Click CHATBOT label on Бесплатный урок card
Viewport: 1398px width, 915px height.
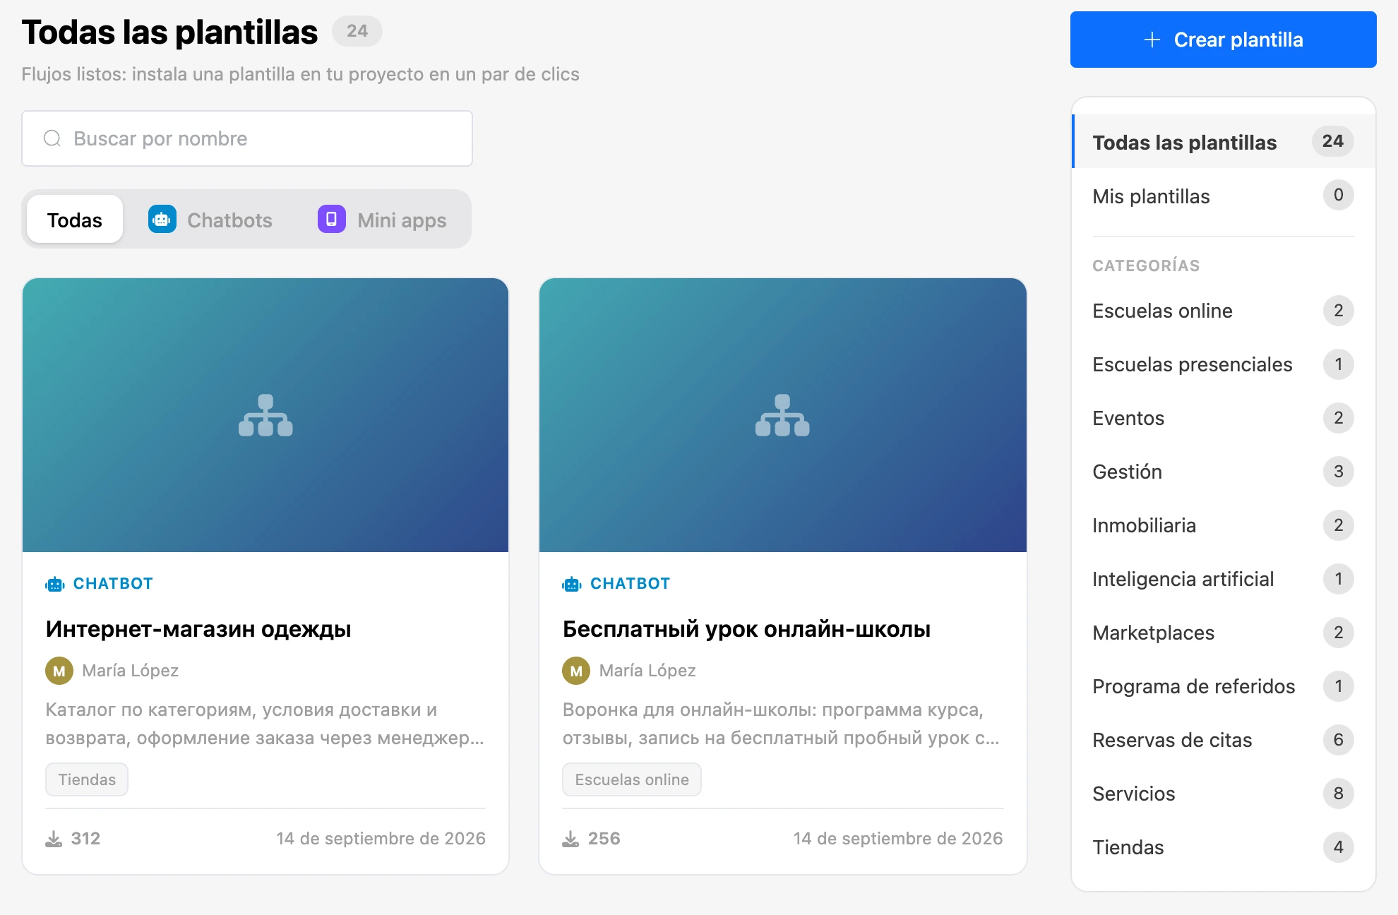click(630, 584)
